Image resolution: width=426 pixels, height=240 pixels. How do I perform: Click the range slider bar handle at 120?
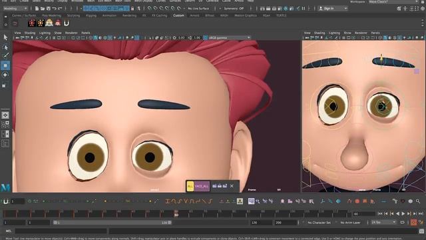[x=170, y=222]
